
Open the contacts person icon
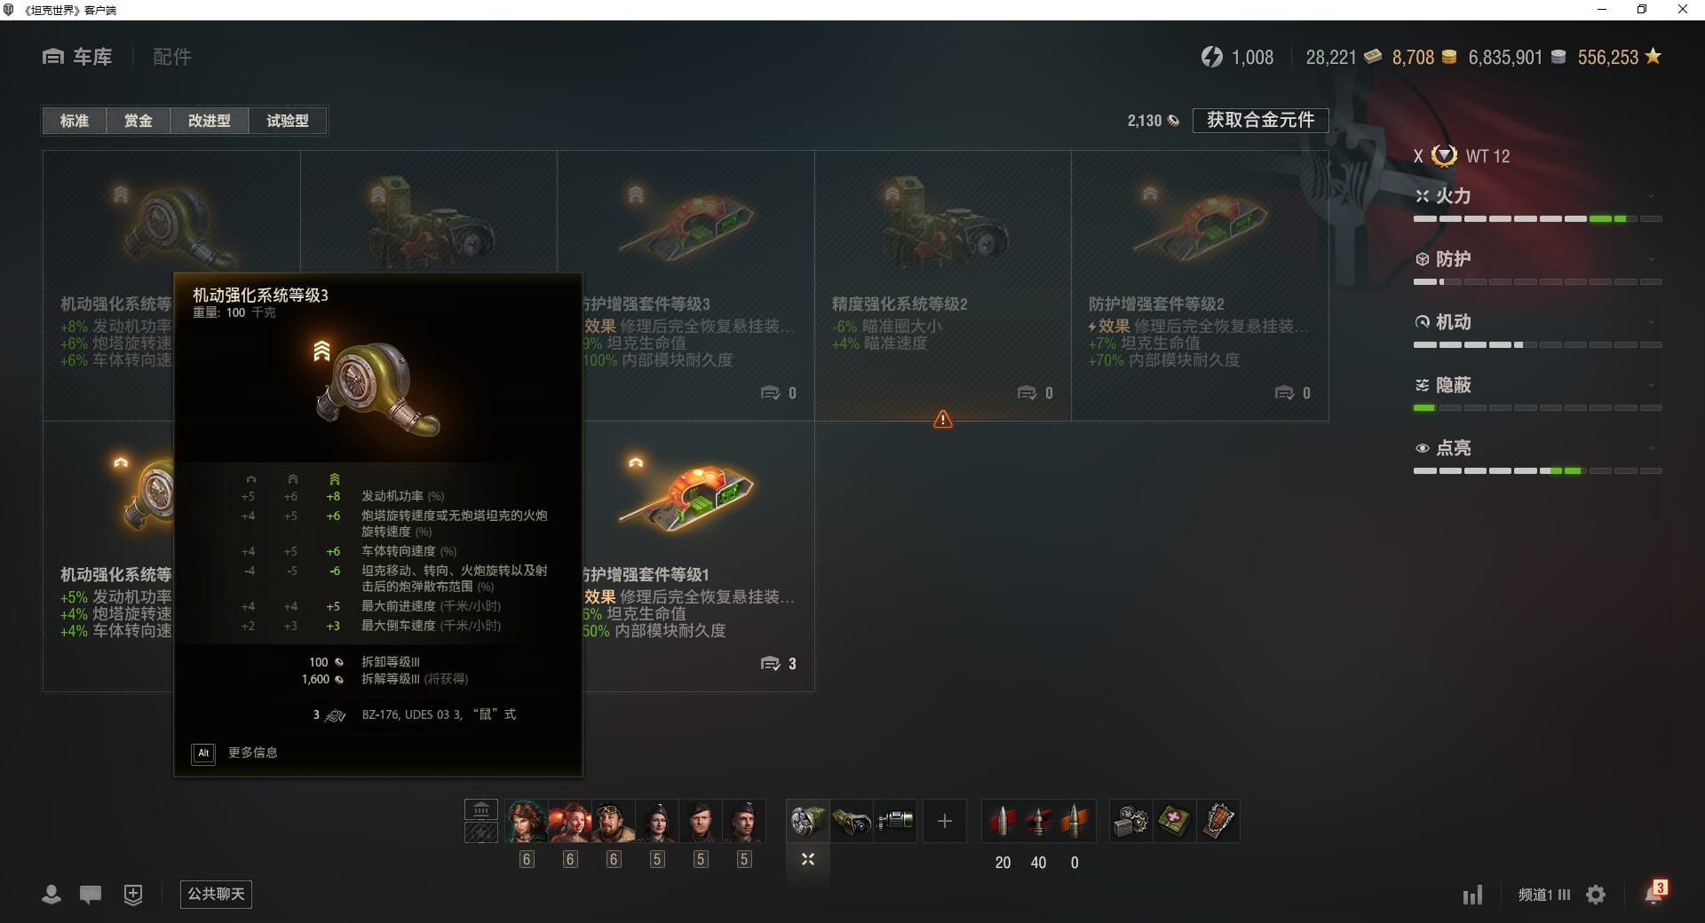(x=52, y=895)
